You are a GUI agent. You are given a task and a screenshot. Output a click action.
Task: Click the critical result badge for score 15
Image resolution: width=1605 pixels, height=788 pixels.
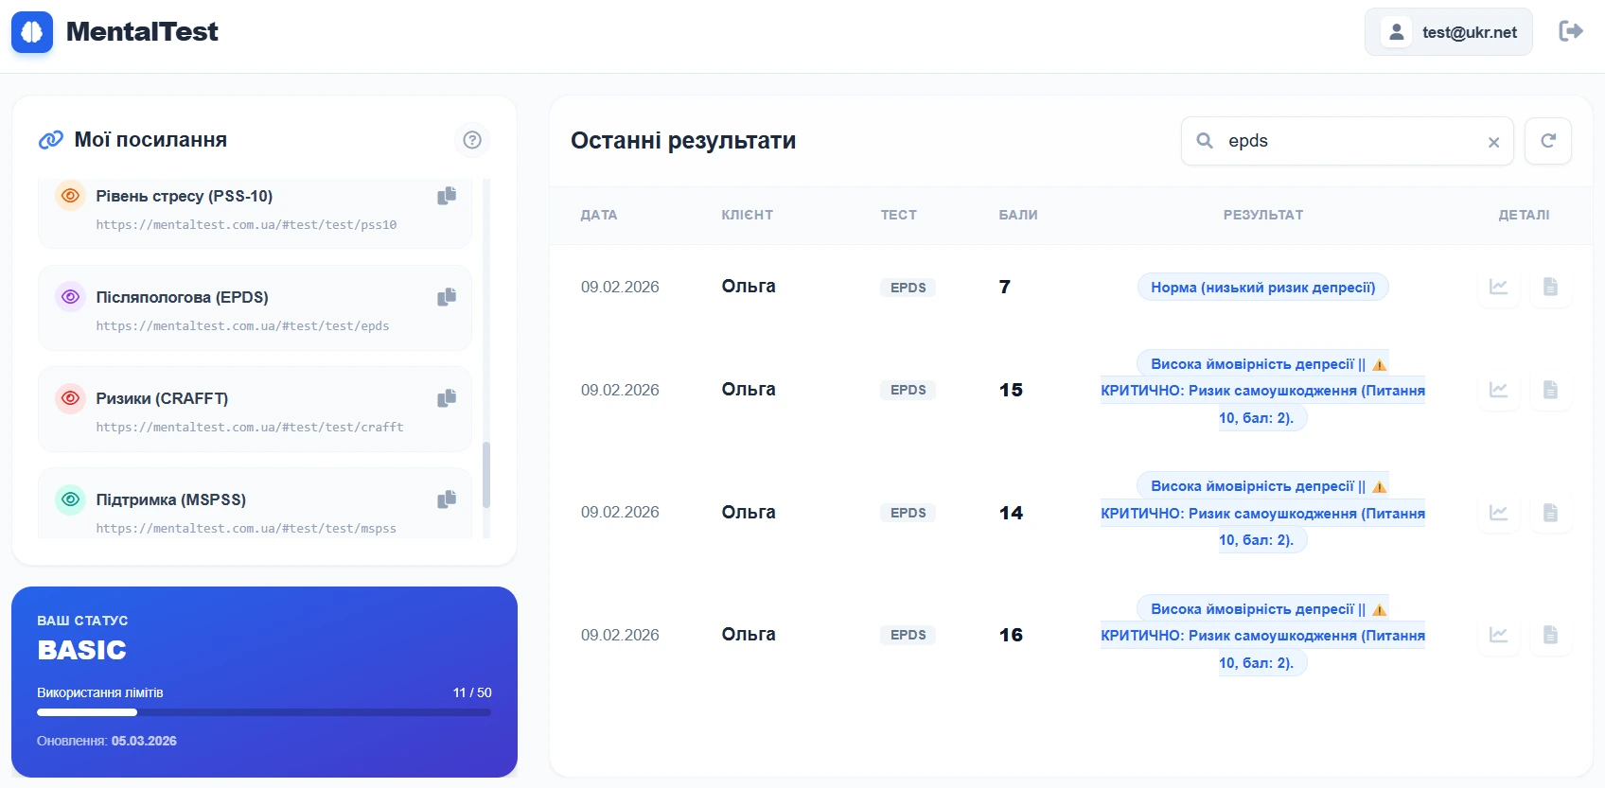tap(1263, 391)
